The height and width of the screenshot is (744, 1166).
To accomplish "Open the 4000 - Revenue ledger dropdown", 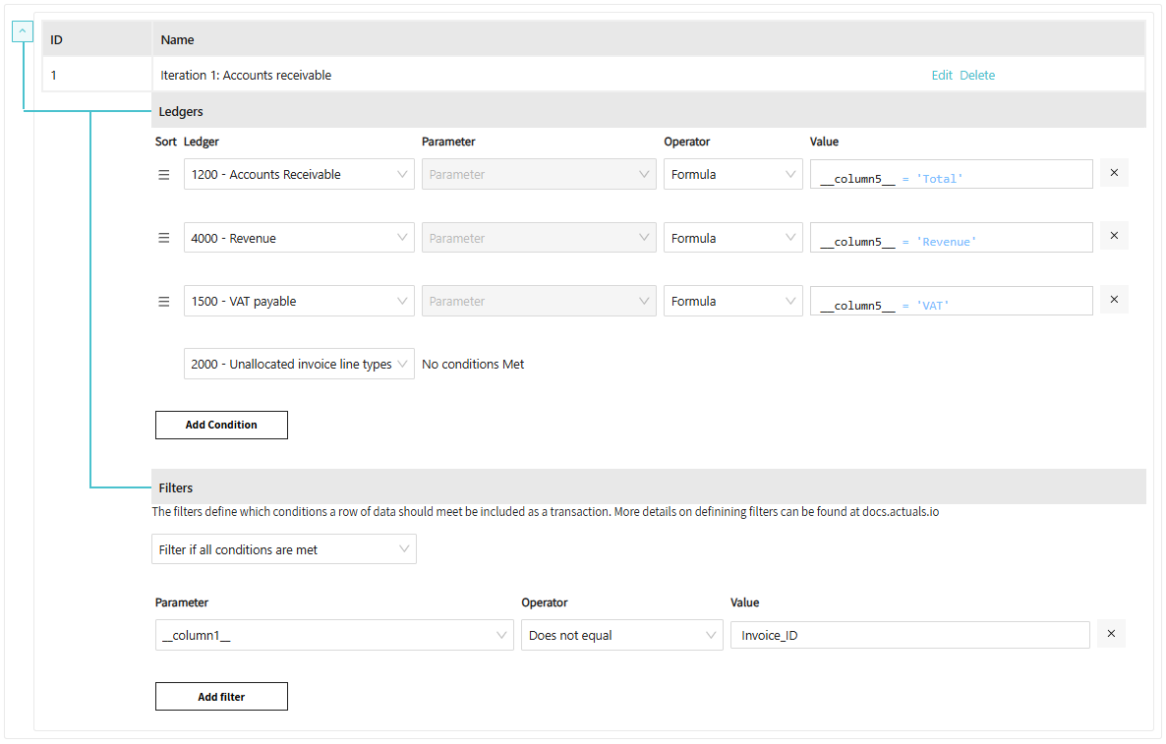I will pyautogui.click(x=299, y=238).
